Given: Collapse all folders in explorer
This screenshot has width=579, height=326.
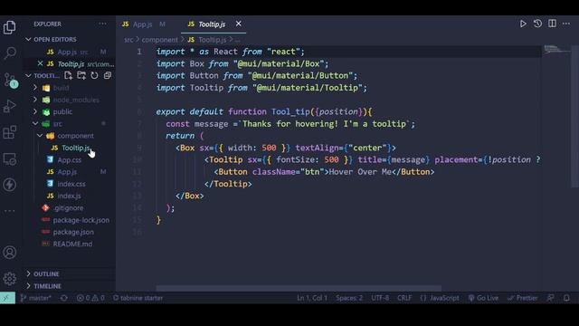Looking at the screenshot, I should click(x=108, y=76).
